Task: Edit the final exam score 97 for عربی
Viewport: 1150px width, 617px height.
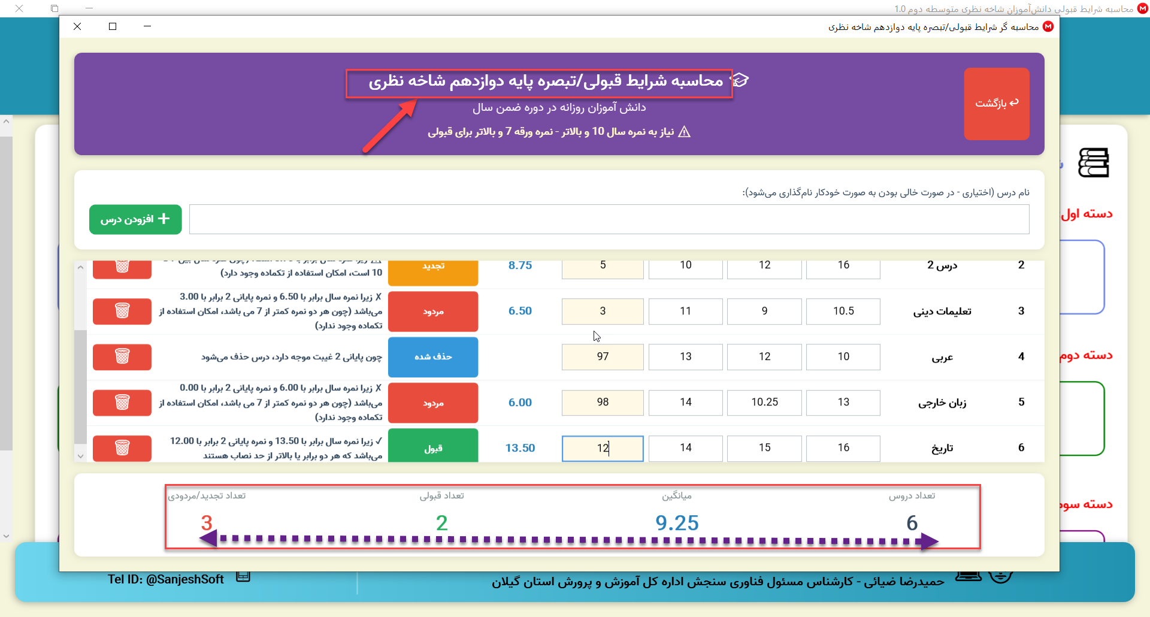Action: [603, 356]
